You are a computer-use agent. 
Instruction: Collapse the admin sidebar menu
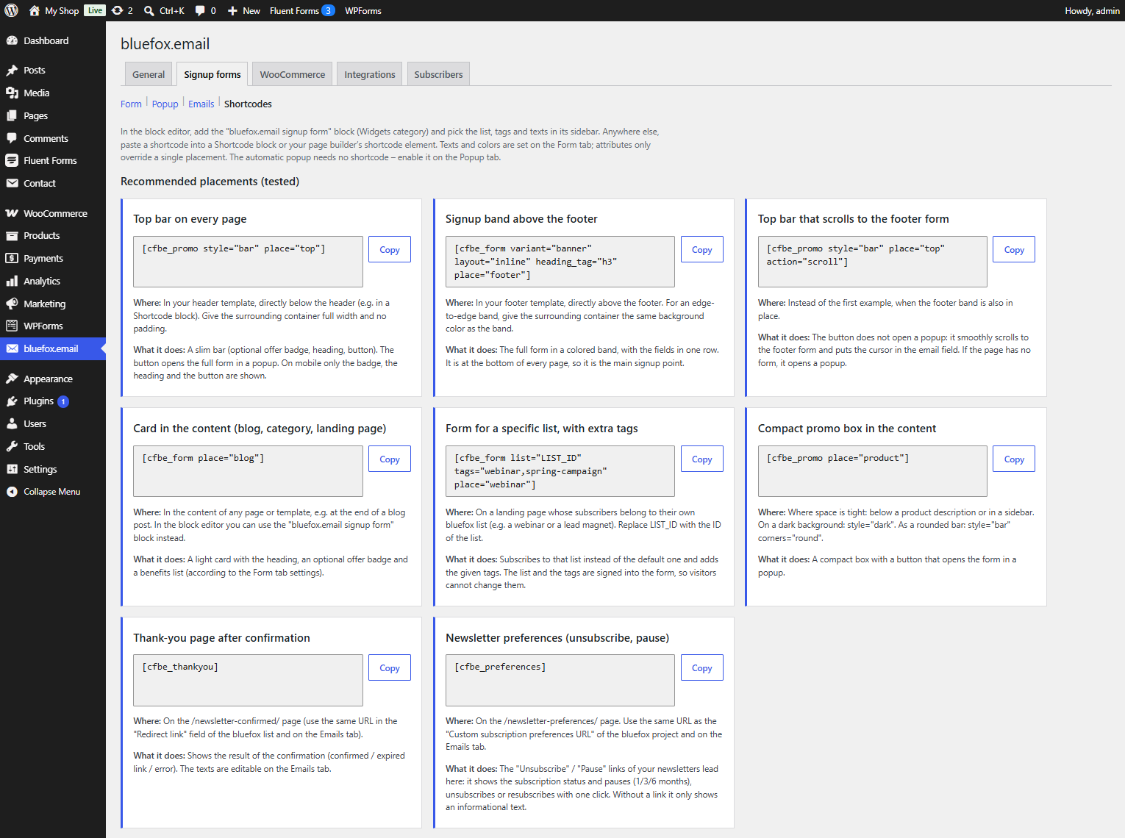[x=43, y=491]
